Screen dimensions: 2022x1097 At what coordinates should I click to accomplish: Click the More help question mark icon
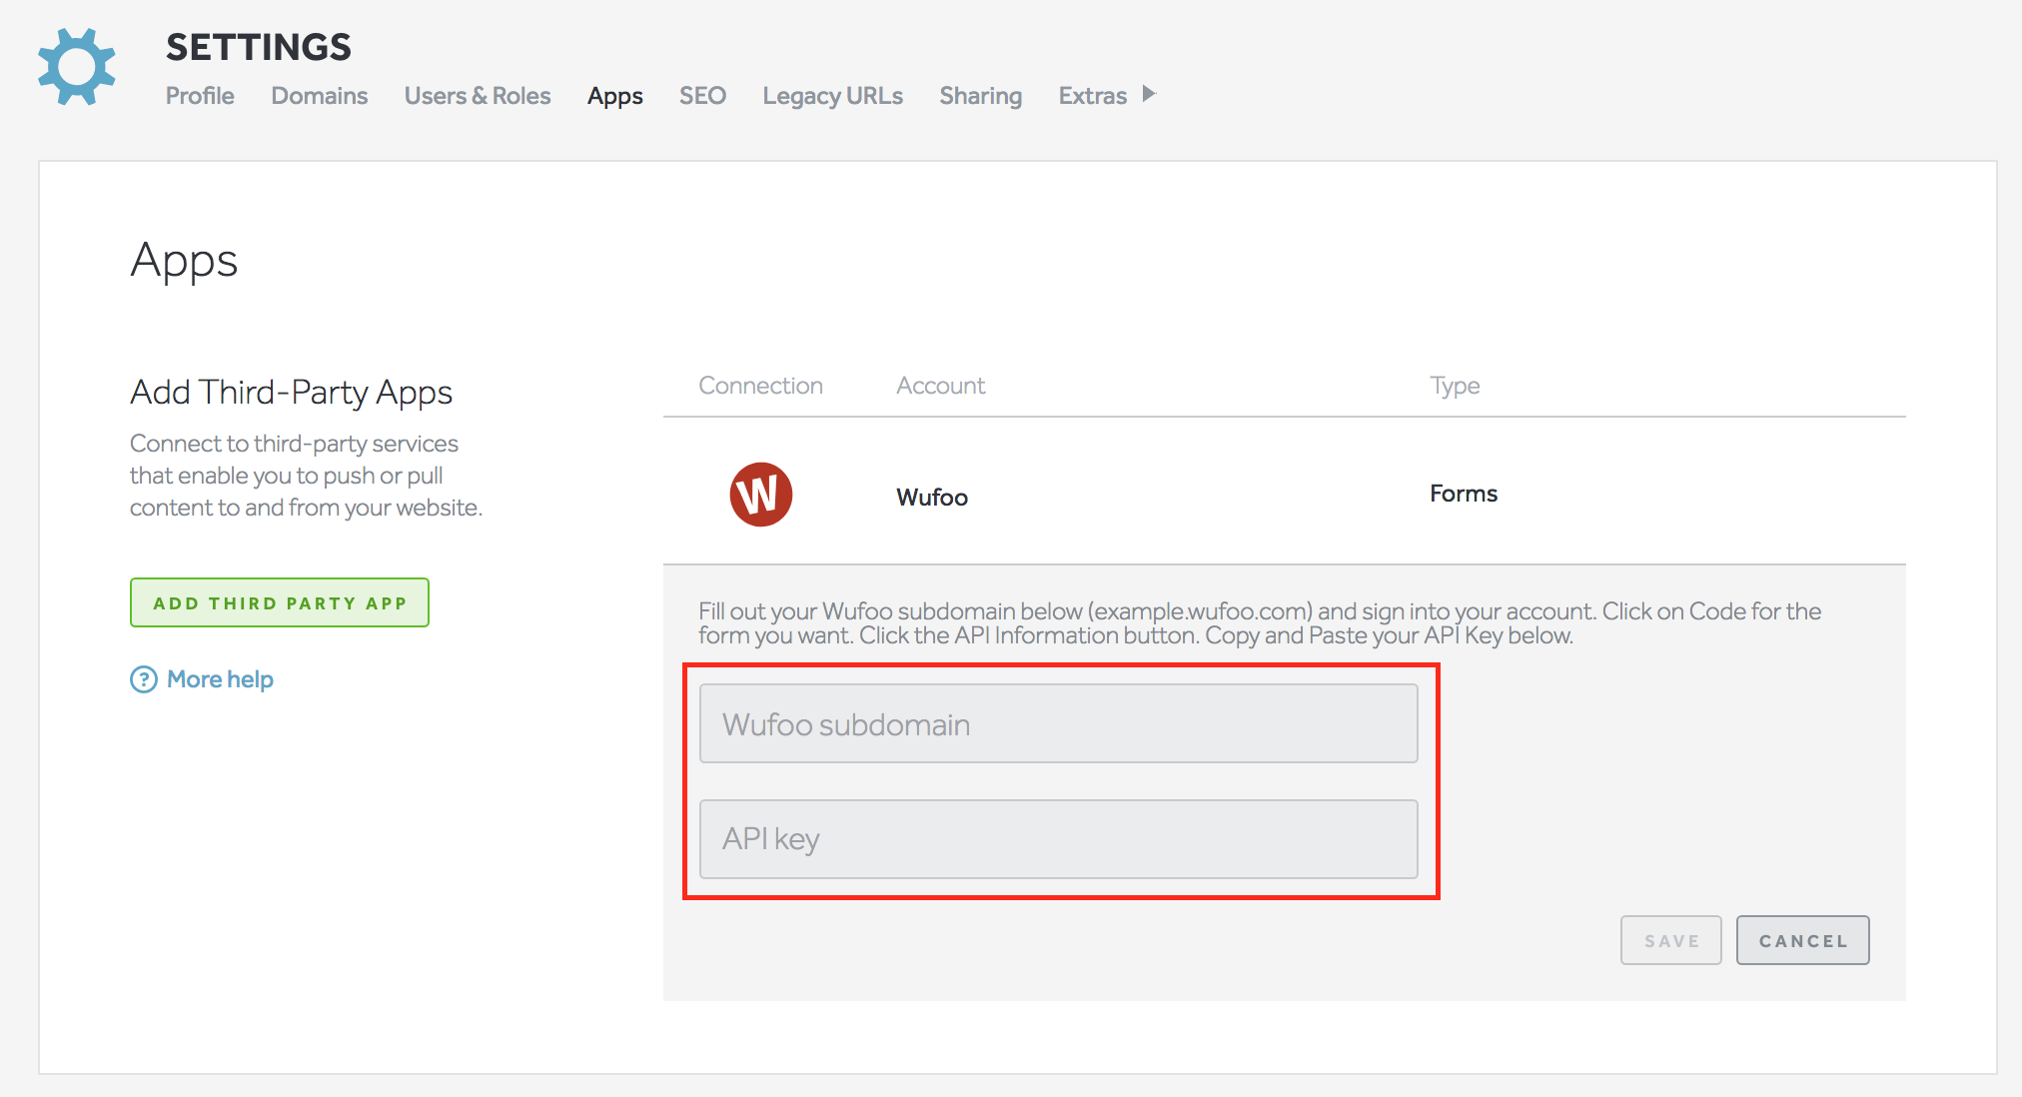tap(144, 679)
